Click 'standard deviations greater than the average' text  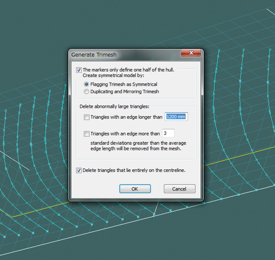click(x=138, y=143)
